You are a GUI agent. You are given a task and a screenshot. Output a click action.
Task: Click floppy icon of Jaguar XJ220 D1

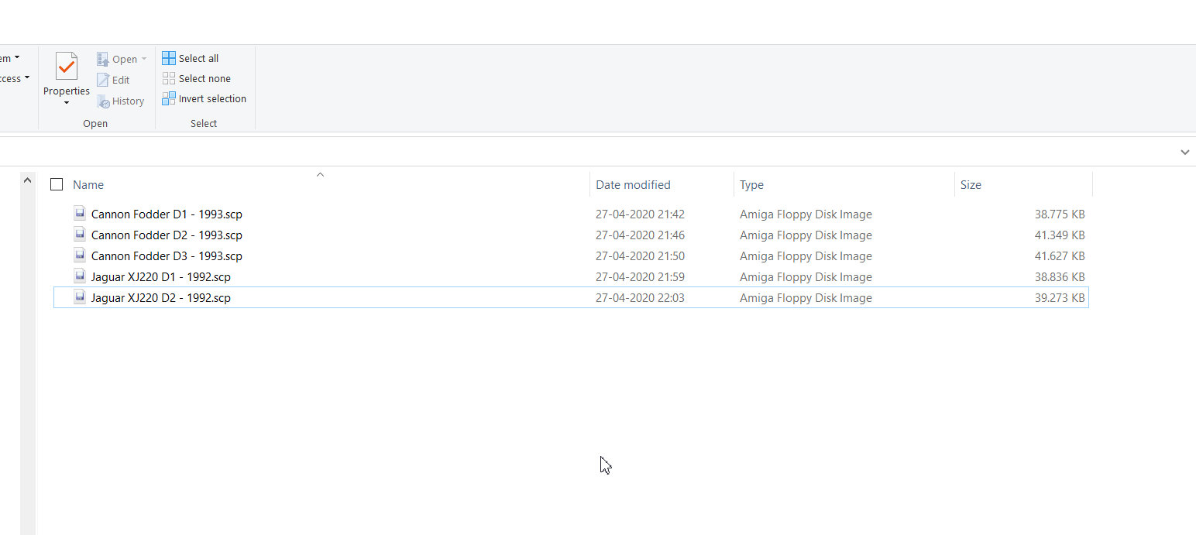(79, 276)
